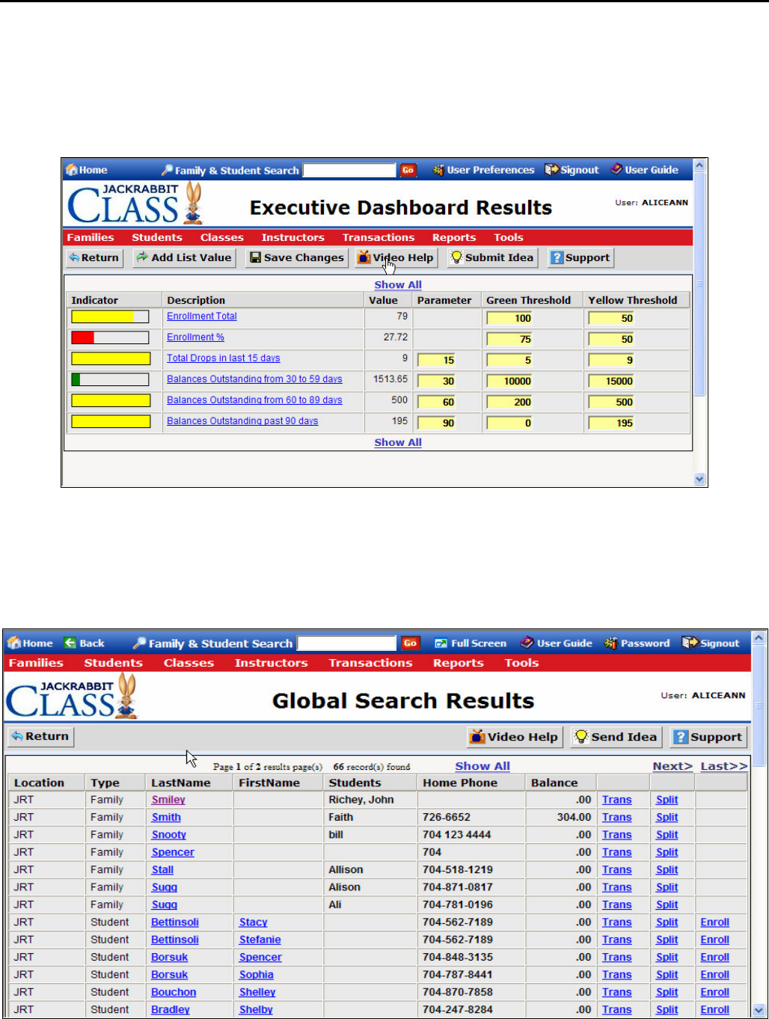
Task: Click scroll up arrow in Global Search window
Action: [759, 638]
